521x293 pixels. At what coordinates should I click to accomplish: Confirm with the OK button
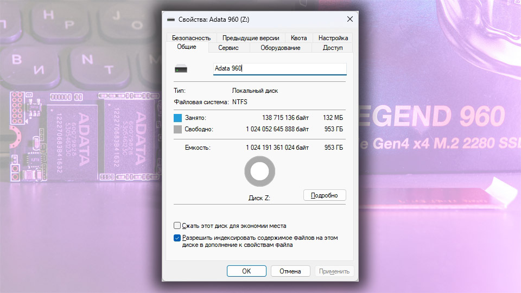tap(246, 271)
